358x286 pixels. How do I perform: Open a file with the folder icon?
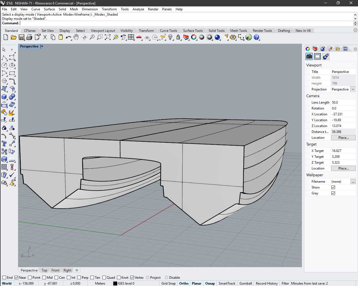13,37
